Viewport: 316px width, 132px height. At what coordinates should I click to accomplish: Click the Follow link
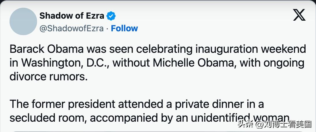(x=124, y=28)
